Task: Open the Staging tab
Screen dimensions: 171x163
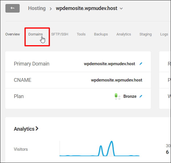Action: [x=146, y=34]
